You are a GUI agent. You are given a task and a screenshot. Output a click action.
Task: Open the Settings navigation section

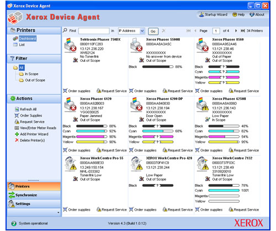click(34, 204)
